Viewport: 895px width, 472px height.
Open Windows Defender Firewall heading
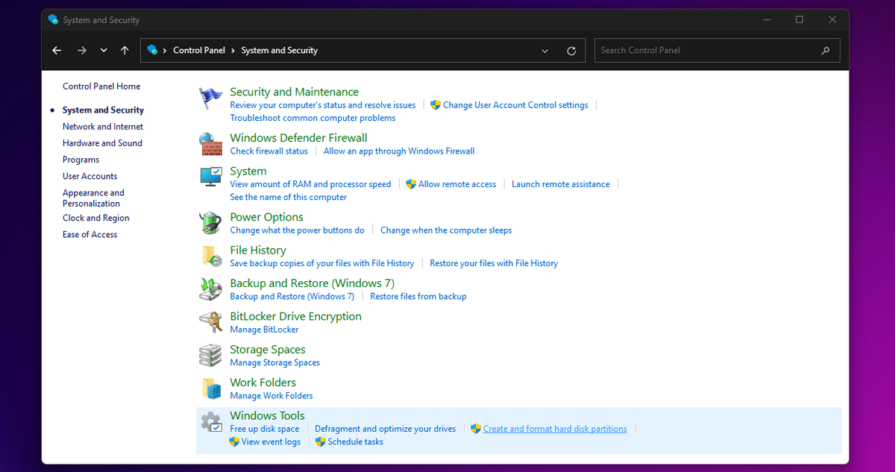(x=298, y=138)
